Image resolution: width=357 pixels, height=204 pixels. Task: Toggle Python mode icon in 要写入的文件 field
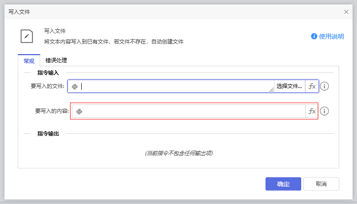pyautogui.click(x=75, y=87)
